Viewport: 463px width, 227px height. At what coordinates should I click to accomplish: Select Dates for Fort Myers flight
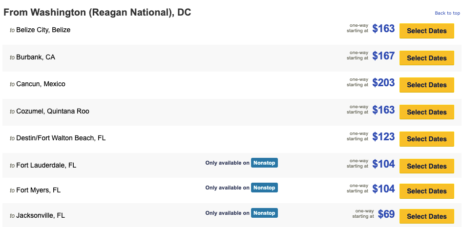tap(426, 191)
